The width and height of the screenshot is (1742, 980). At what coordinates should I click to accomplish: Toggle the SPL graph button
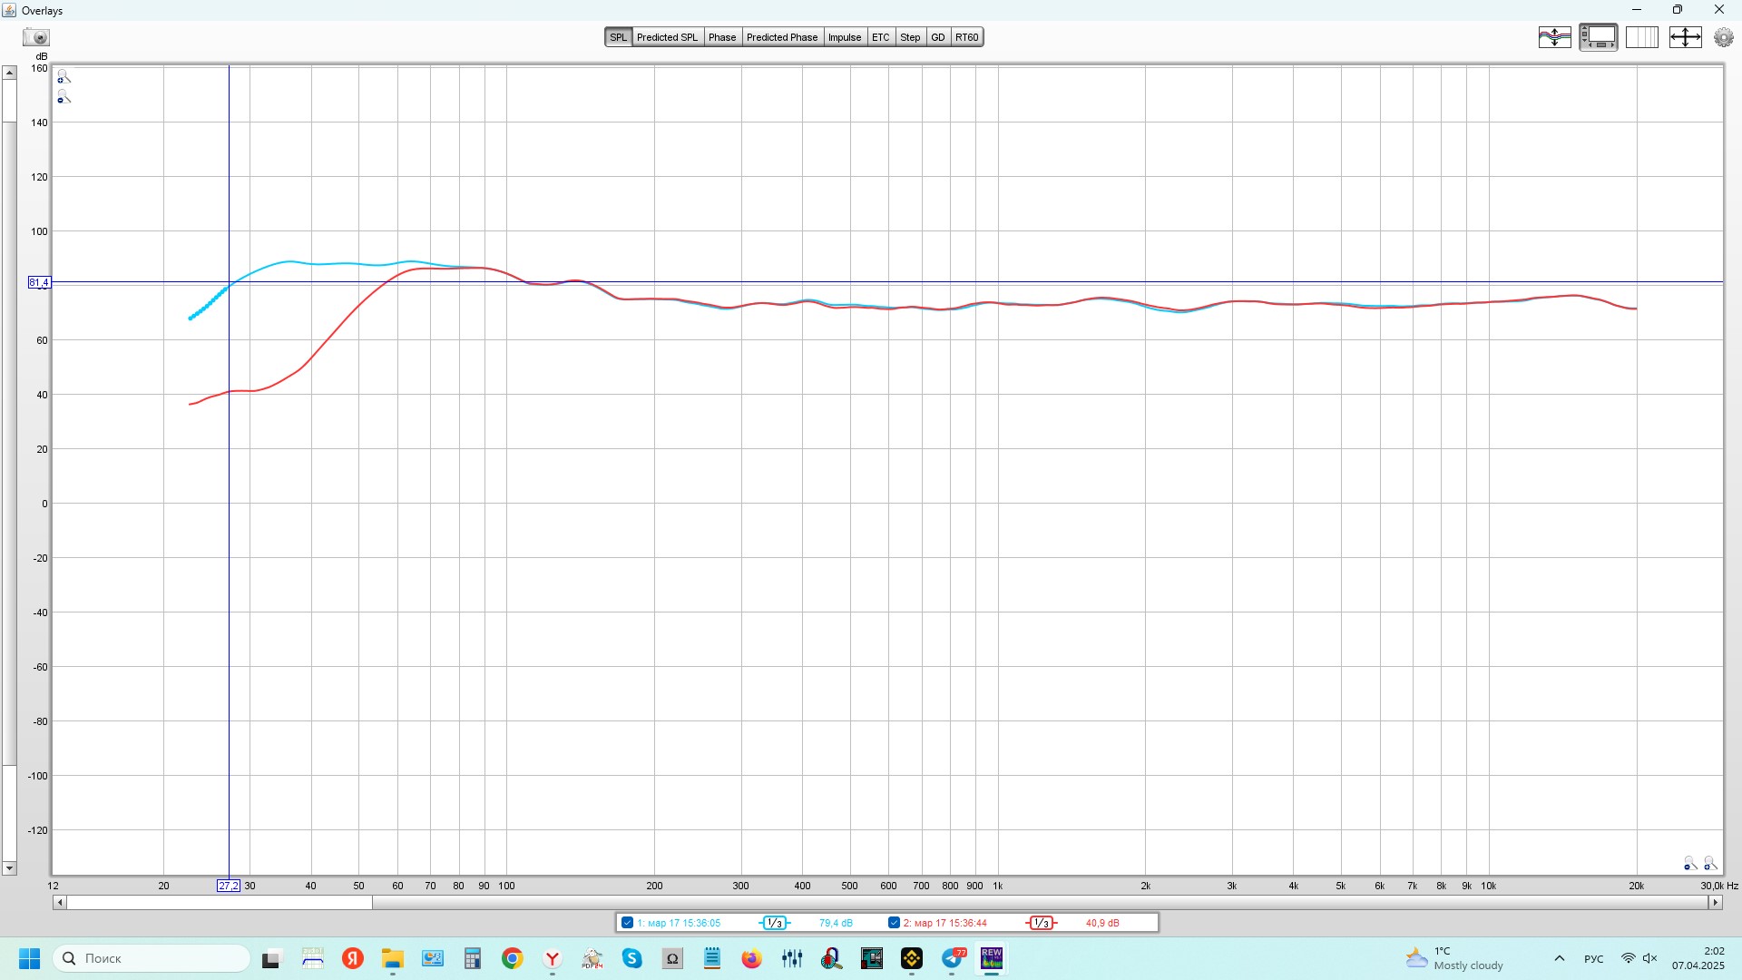[x=618, y=37]
